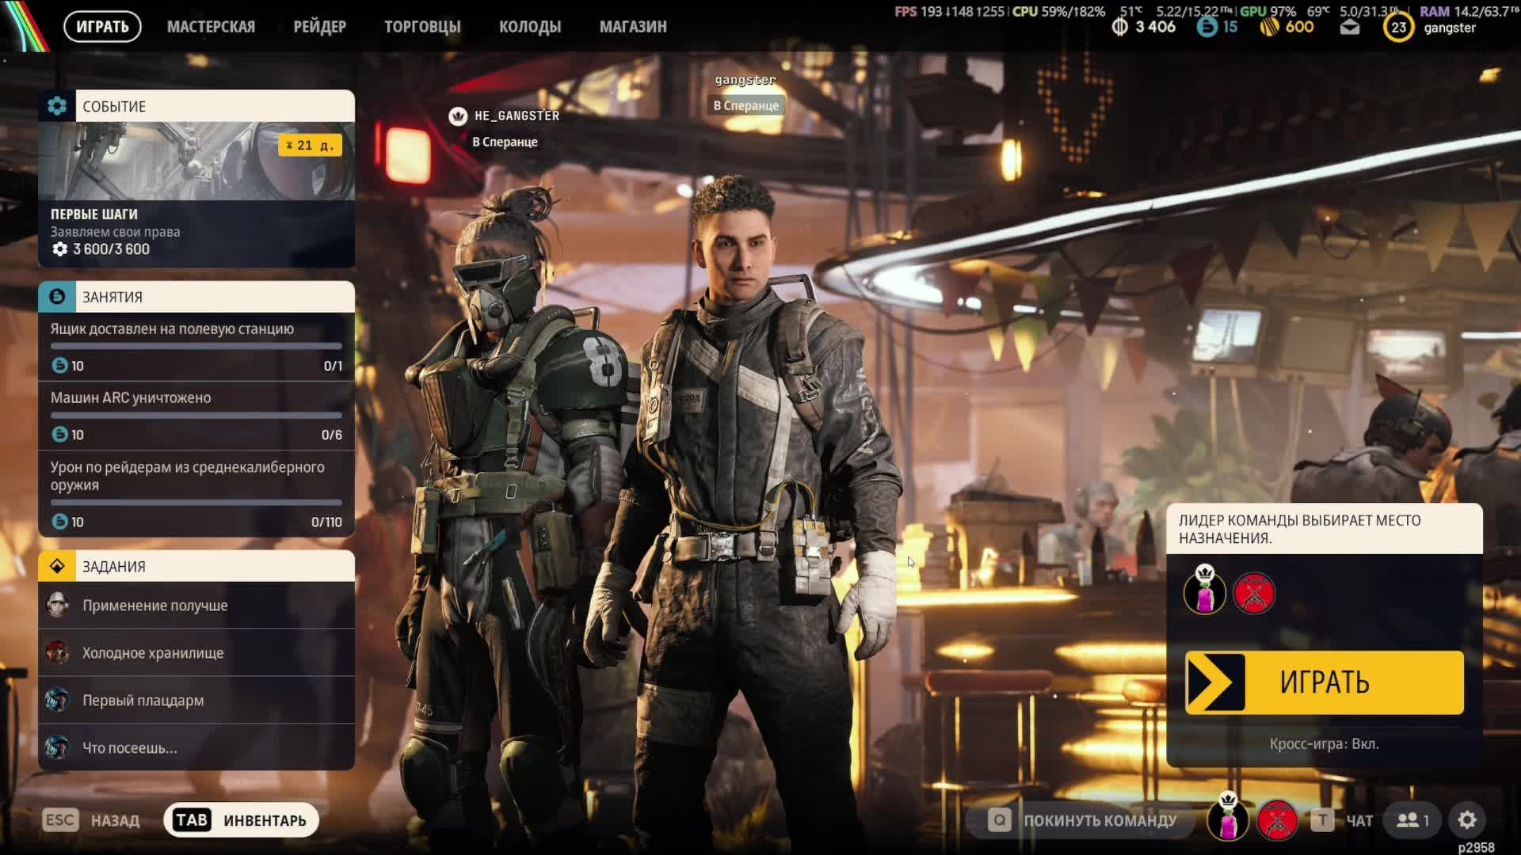The height and width of the screenshot is (855, 1521).
Task: Click the coin balance 3 406 icon
Action: [x=1119, y=27]
